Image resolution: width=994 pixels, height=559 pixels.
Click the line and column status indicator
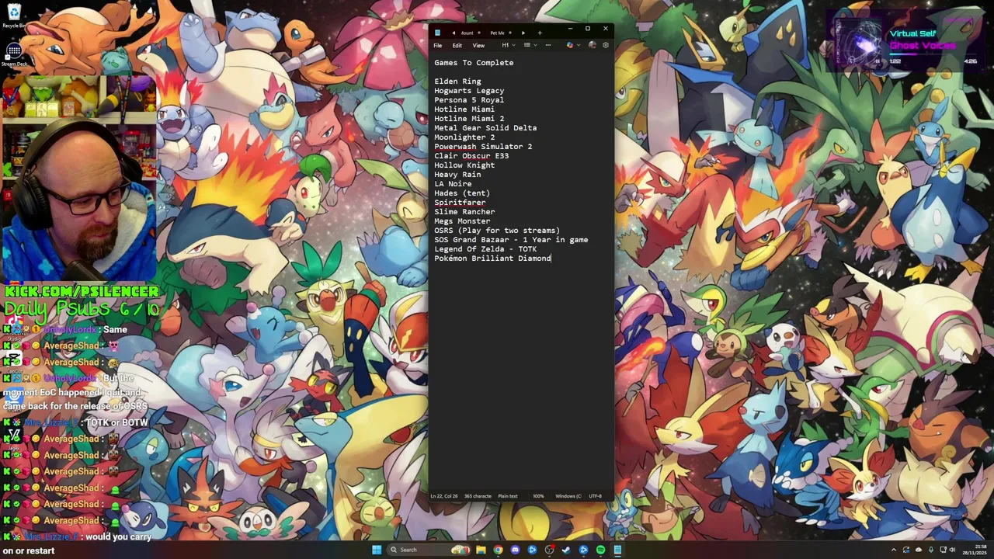(444, 496)
